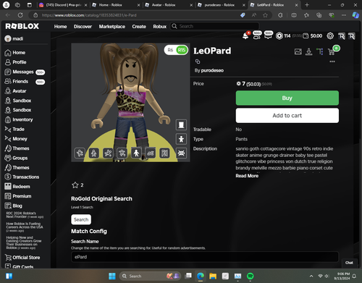Click the Roblox logo

(22, 26)
